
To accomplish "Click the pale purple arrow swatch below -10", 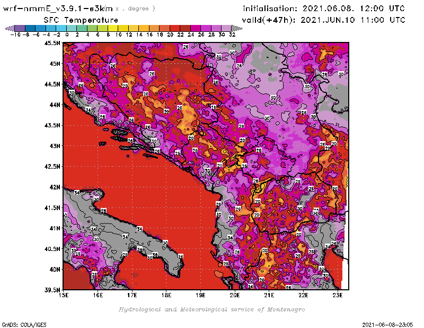I will coord(10,28).
